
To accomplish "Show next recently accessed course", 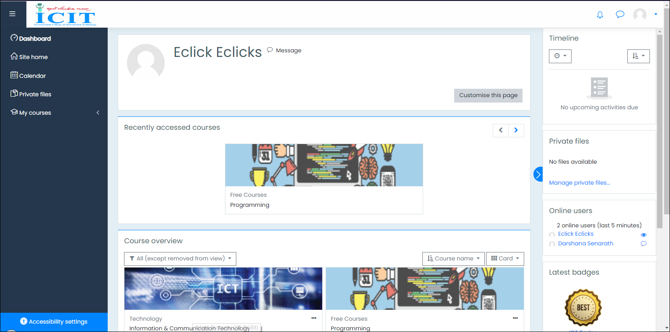I will point(516,130).
